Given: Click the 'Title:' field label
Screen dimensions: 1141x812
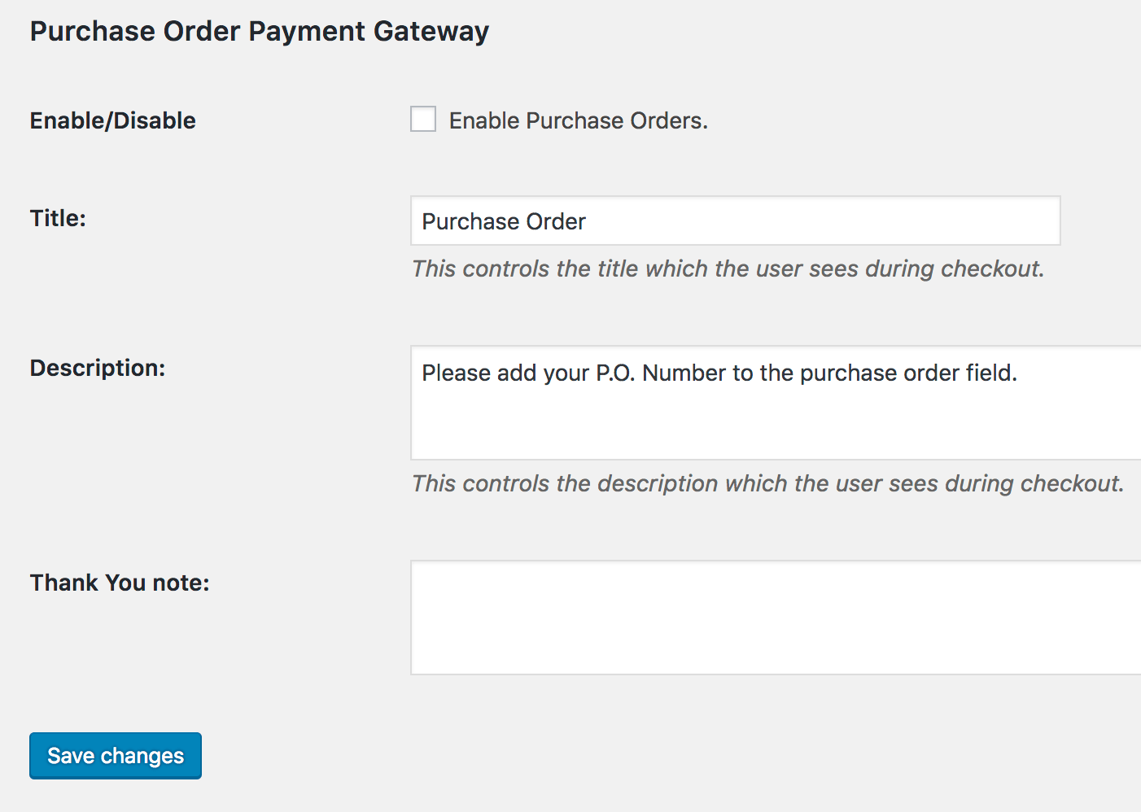Looking at the screenshot, I should tap(58, 218).
